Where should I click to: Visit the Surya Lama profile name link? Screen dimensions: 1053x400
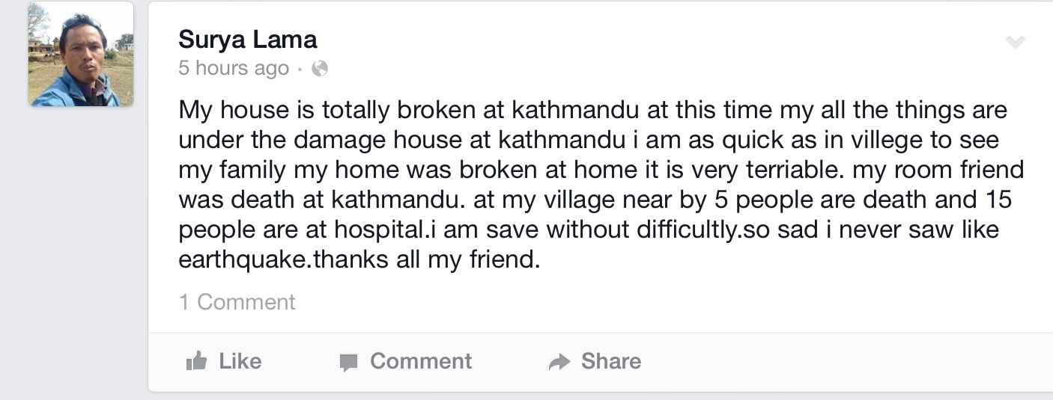click(247, 39)
